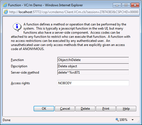
Task: Select the Server-side method input field
Action: coord(93,72)
